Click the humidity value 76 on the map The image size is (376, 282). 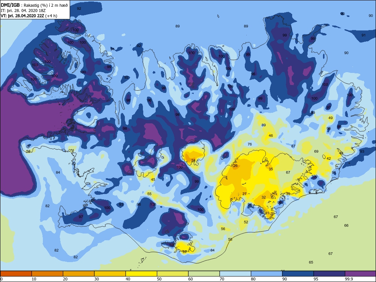coord(250,144)
